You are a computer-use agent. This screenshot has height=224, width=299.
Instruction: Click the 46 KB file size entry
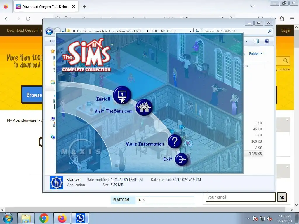coord(258,129)
